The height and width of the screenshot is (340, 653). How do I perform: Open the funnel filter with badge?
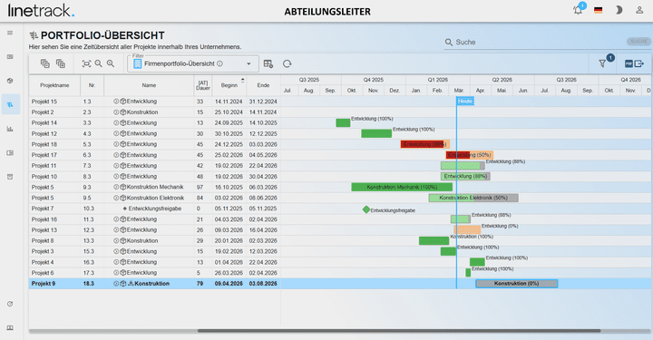point(602,63)
